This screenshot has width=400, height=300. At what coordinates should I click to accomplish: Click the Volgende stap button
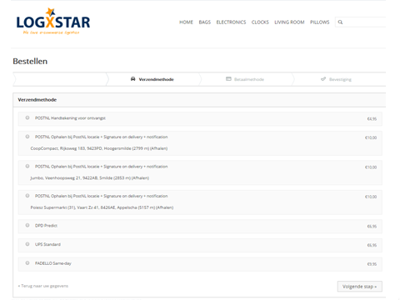[x=360, y=287]
